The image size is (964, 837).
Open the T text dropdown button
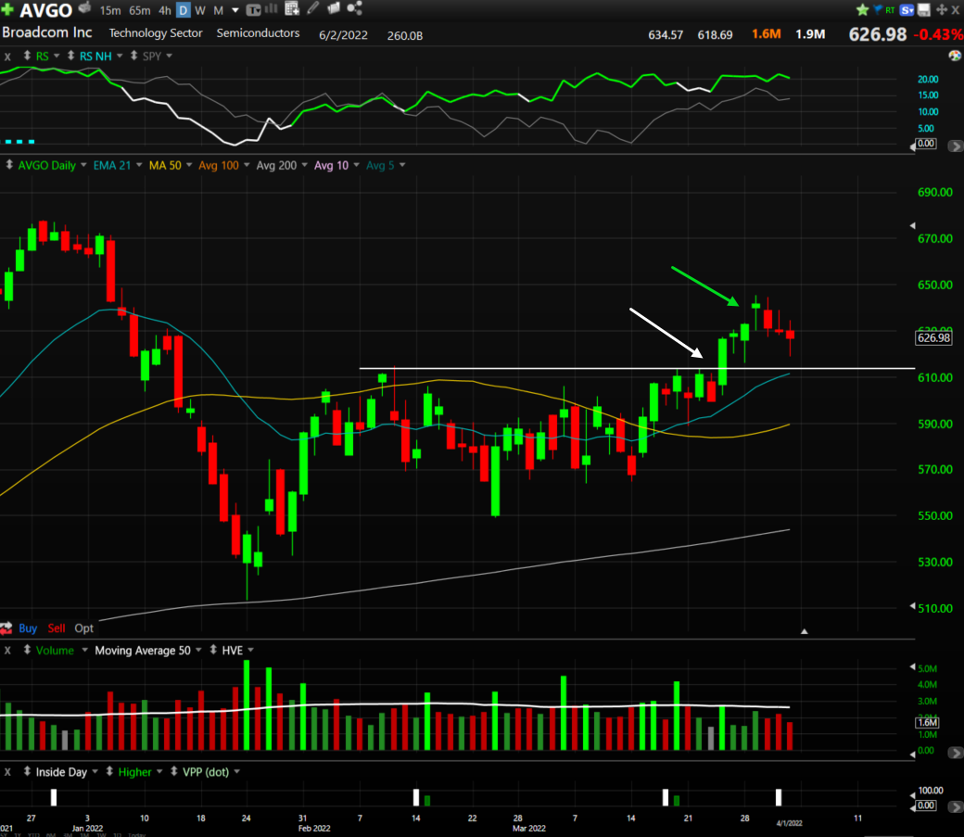pos(253,10)
